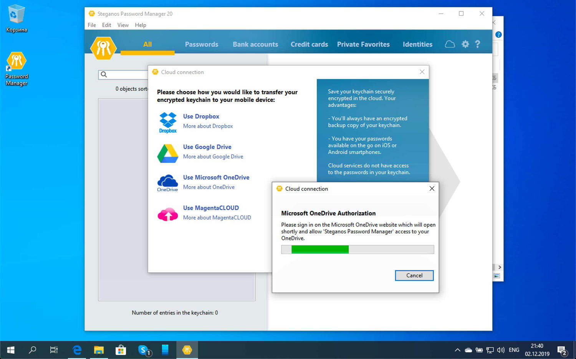The image size is (576, 359).
Task: Open cloud sync icon in toolbar
Action: pyautogui.click(x=450, y=44)
